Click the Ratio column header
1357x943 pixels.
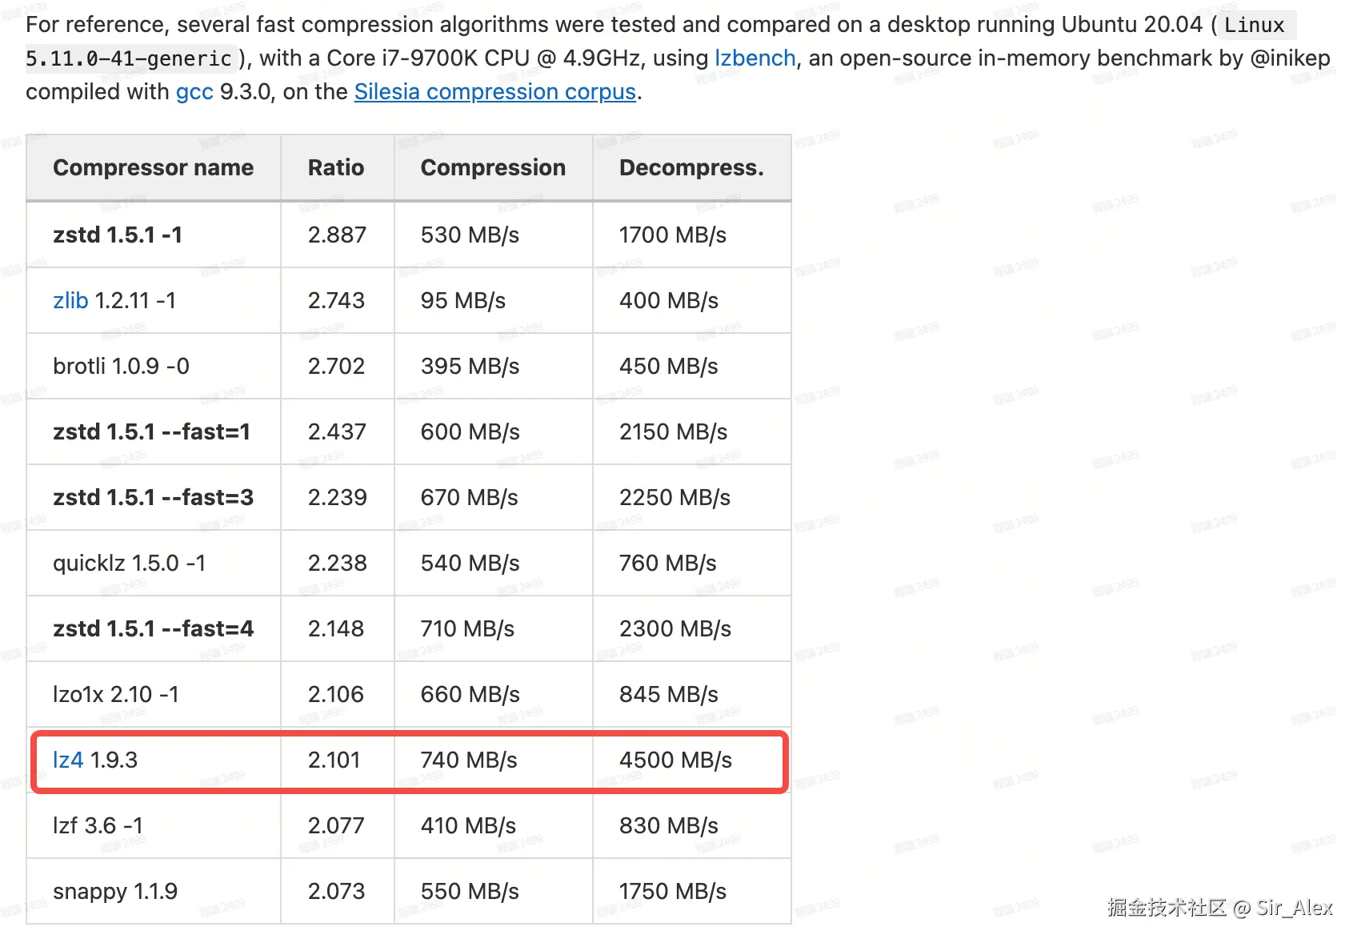[336, 168]
